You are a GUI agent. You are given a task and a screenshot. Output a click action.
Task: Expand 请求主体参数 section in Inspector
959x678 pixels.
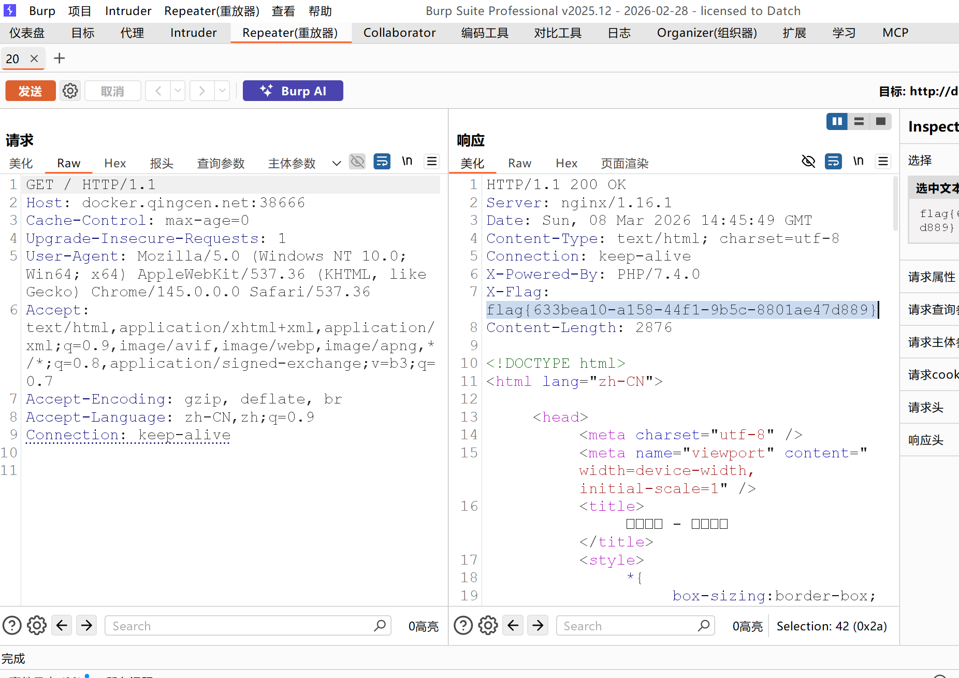pyautogui.click(x=931, y=342)
